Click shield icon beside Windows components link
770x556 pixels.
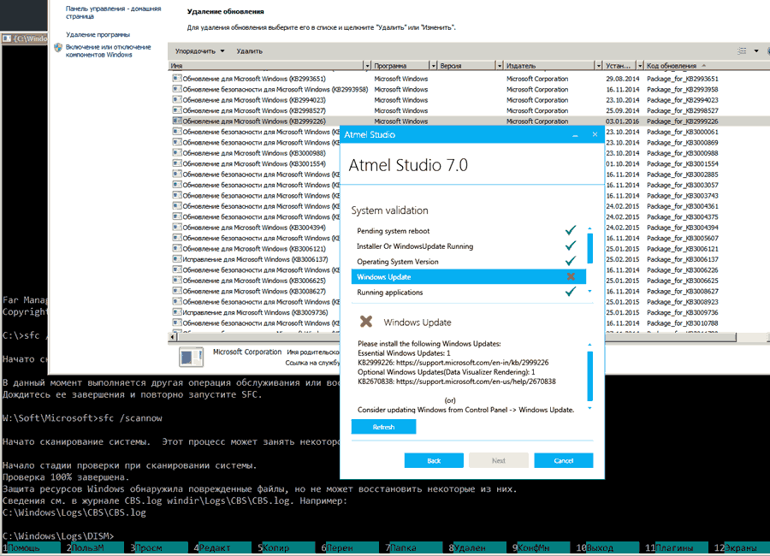click(58, 48)
